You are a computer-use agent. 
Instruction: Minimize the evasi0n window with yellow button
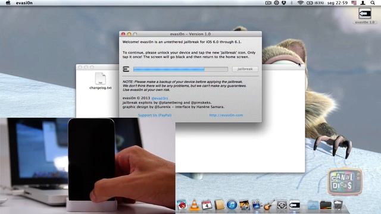point(129,34)
